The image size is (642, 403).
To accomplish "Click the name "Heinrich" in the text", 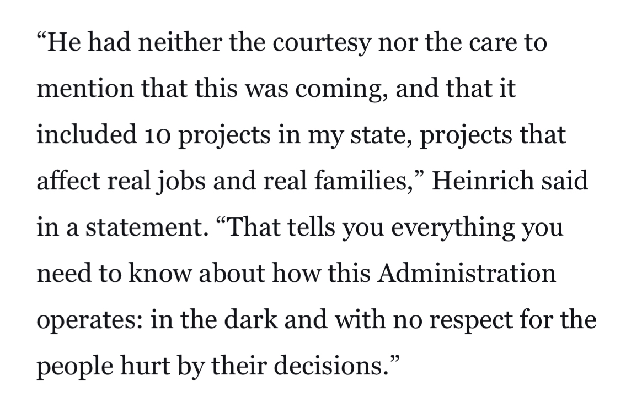I will (482, 181).
